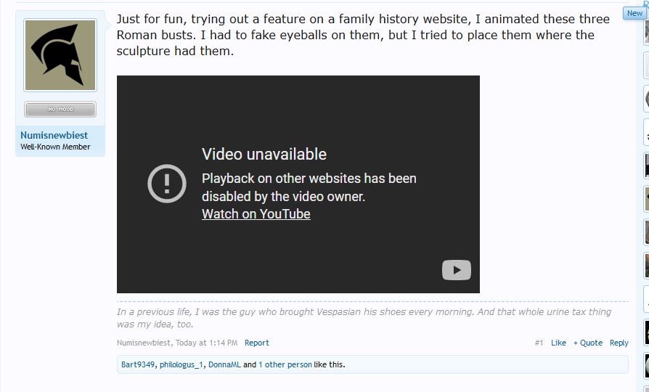Image resolution: width=649 pixels, height=392 pixels.
Task: Click the exclamation error icon in video
Action: (167, 183)
